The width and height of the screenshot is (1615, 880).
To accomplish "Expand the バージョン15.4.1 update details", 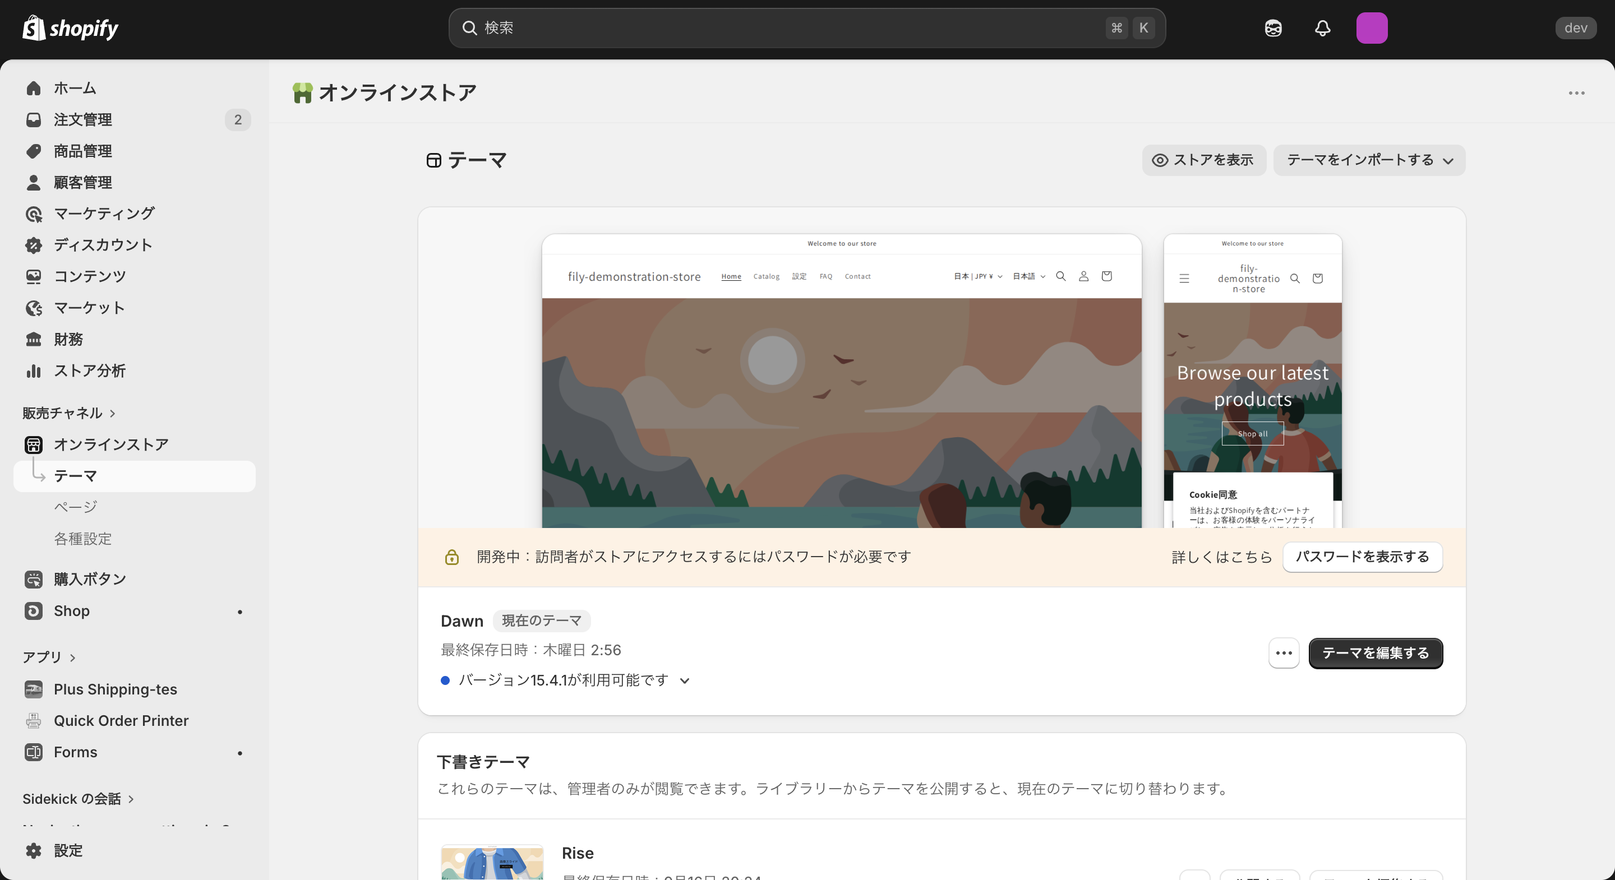I will (684, 680).
